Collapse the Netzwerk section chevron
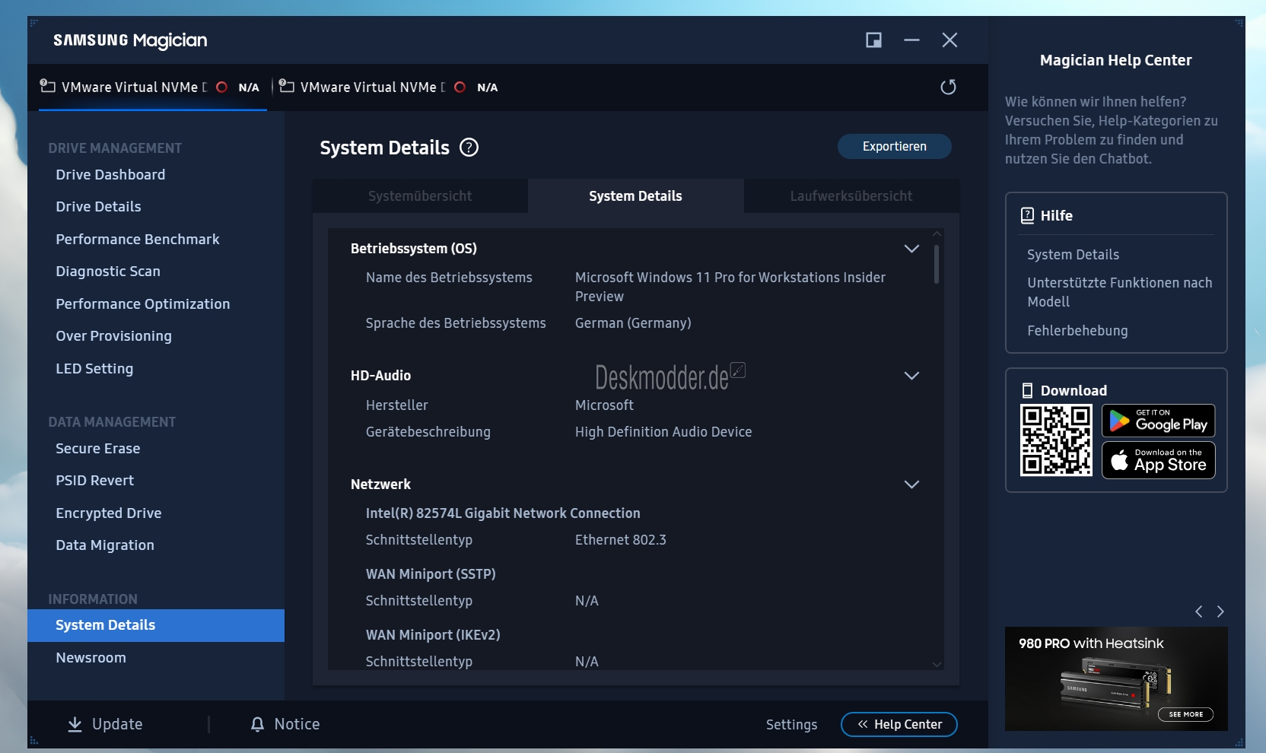This screenshot has width=1266, height=753. point(911,485)
